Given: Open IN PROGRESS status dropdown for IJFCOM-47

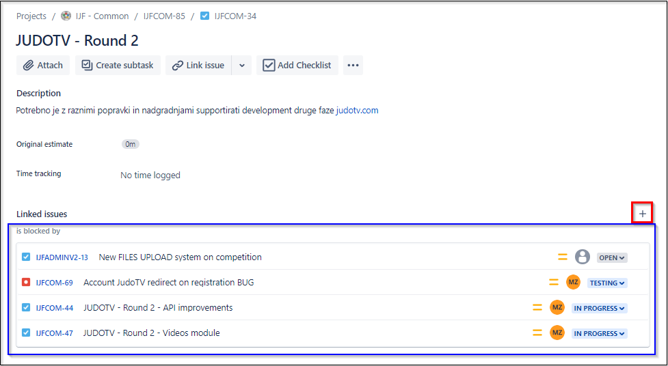Looking at the screenshot, I should tap(599, 333).
